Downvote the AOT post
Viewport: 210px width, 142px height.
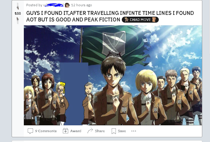tap(18, 20)
